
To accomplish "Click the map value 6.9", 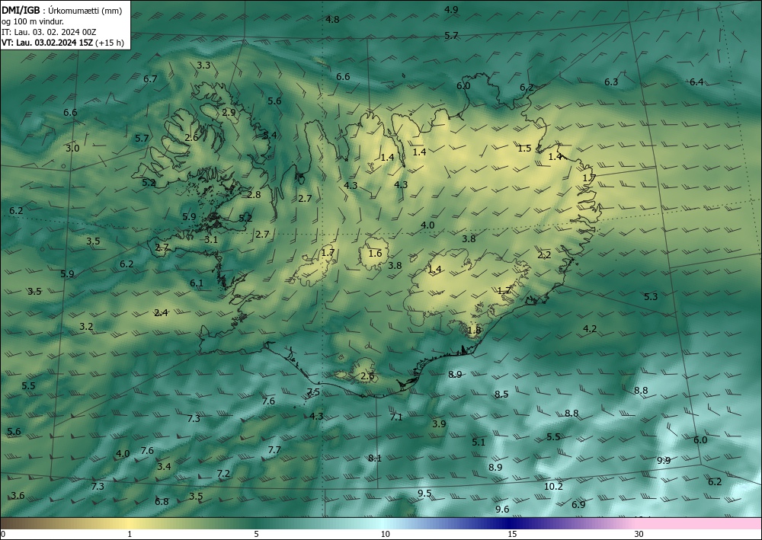I will (578, 504).
